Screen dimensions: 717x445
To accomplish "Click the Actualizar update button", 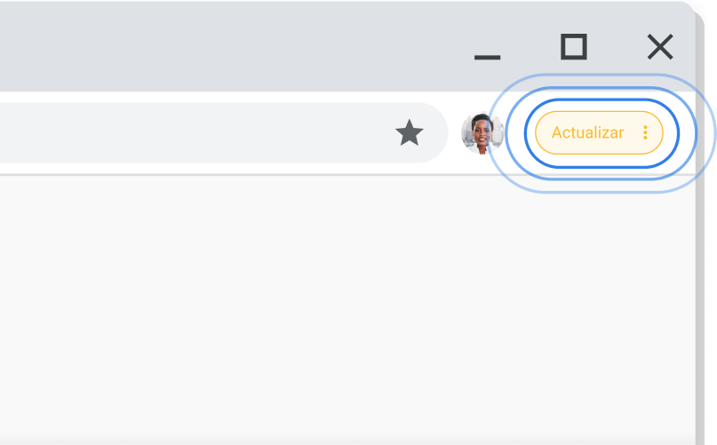I will [x=588, y=133].
